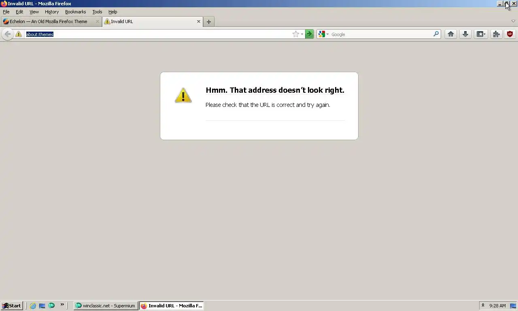Close the Invalid URL tab
The height and width of the screenshot is (311, 518).
199,21
